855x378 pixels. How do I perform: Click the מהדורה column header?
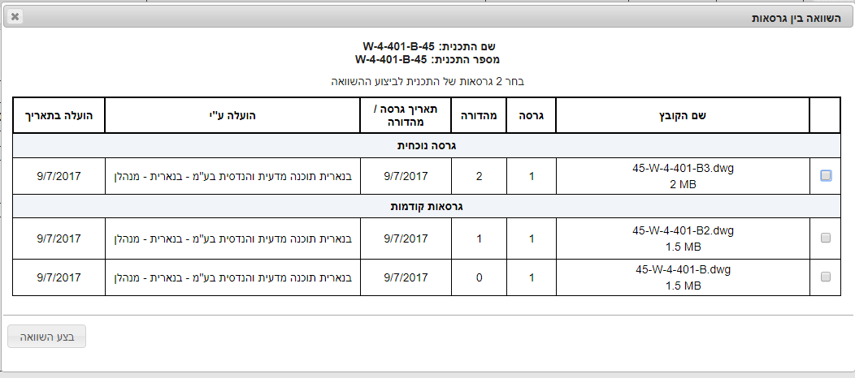479,116
